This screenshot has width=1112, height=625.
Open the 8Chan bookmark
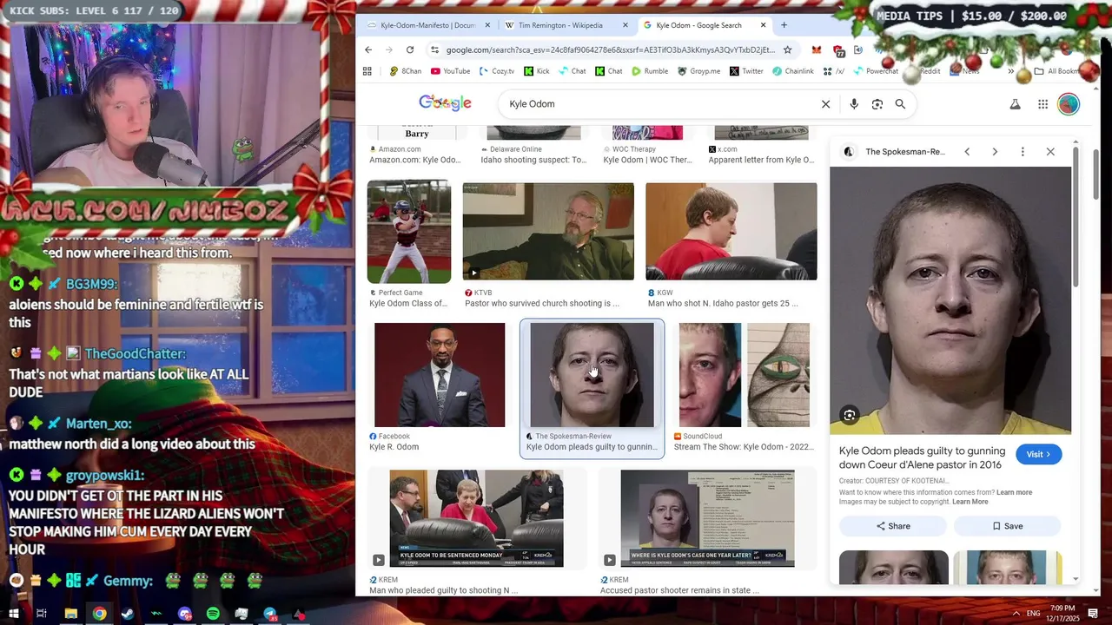[406, 71]
